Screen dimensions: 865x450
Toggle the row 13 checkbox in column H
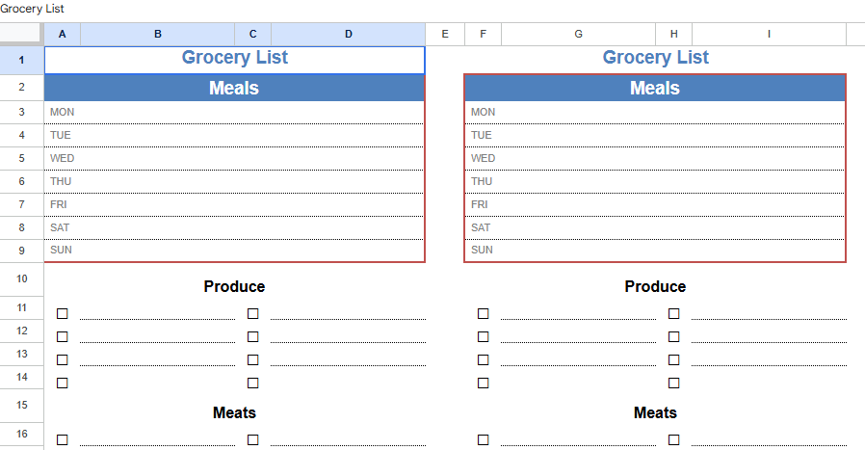pyautogui.click(x=673, y=359)
